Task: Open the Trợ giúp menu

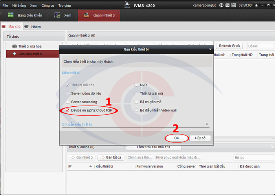Action: click(x=64, y=5)
